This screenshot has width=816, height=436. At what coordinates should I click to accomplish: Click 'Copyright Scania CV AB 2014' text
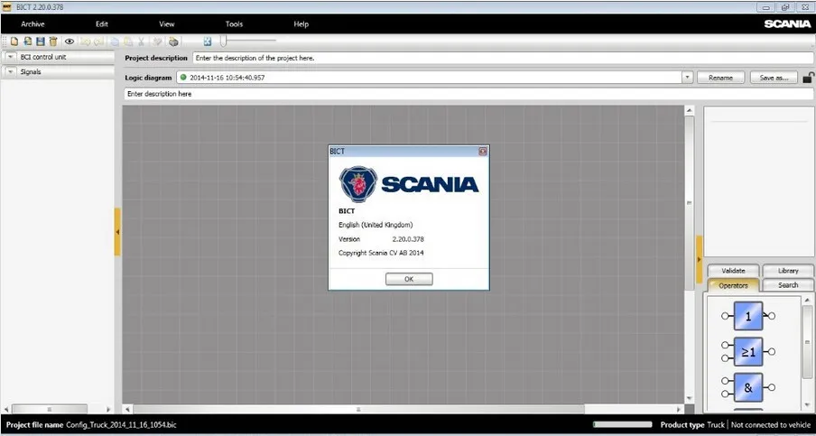click(381, 253)
